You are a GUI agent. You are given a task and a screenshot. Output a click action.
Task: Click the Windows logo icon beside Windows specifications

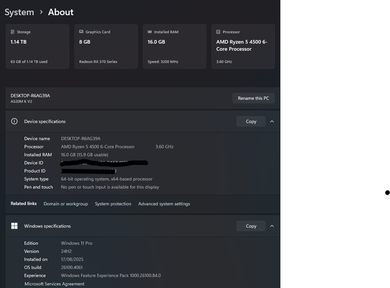tap(14, 226)
